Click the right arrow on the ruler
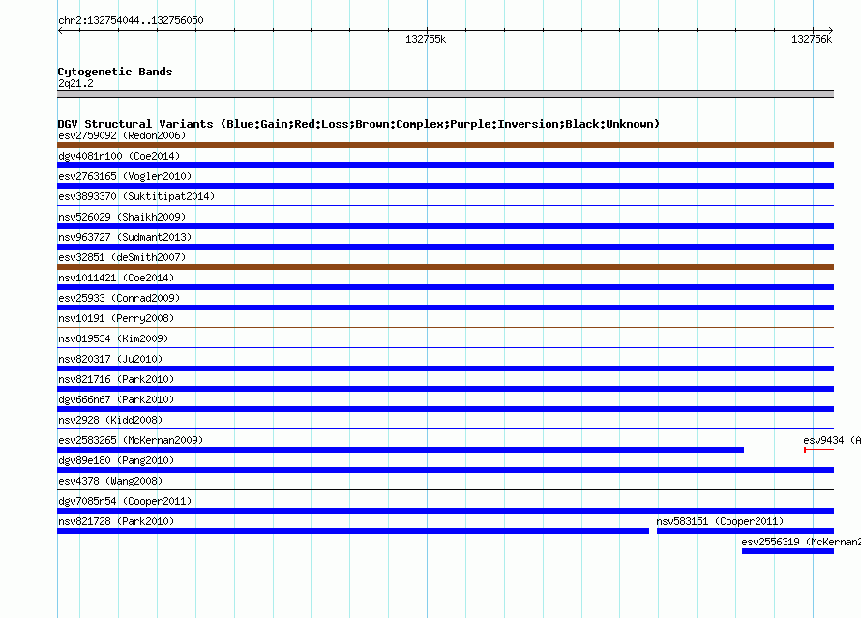861x618 pixels. (830, 31)
